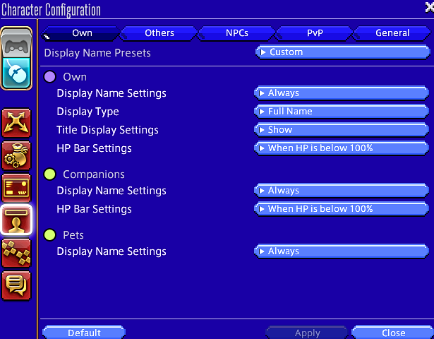Switch to gamepad control mode icon
The height and width of the screenshot is (339, 434).
tap(17, 43)
